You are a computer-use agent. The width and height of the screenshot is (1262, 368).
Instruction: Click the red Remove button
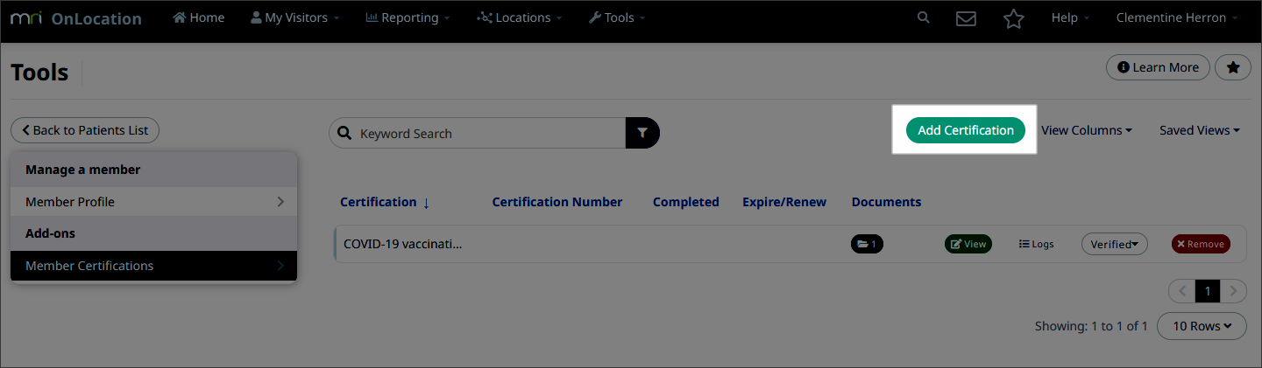[1201, 244]
